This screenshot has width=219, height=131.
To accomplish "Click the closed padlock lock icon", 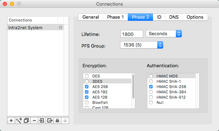I will point(57,120).
